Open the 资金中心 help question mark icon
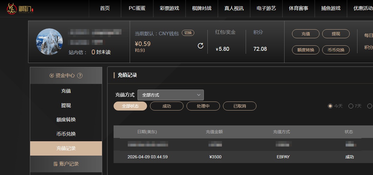Screen dimensions: 373x175 point(80,76)
